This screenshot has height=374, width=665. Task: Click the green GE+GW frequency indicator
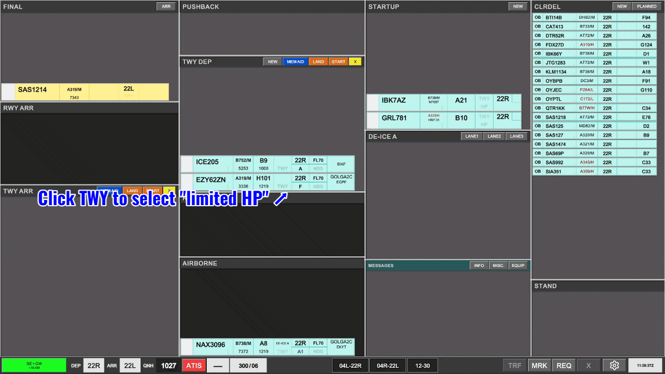pyautogui.click(x=34, y=365)
